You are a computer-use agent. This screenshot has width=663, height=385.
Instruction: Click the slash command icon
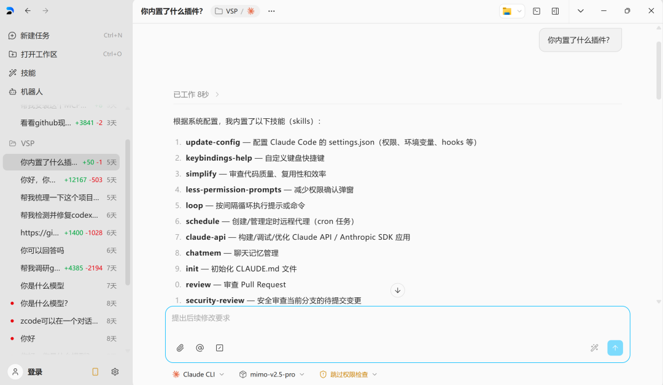click(x=219, y=348)
